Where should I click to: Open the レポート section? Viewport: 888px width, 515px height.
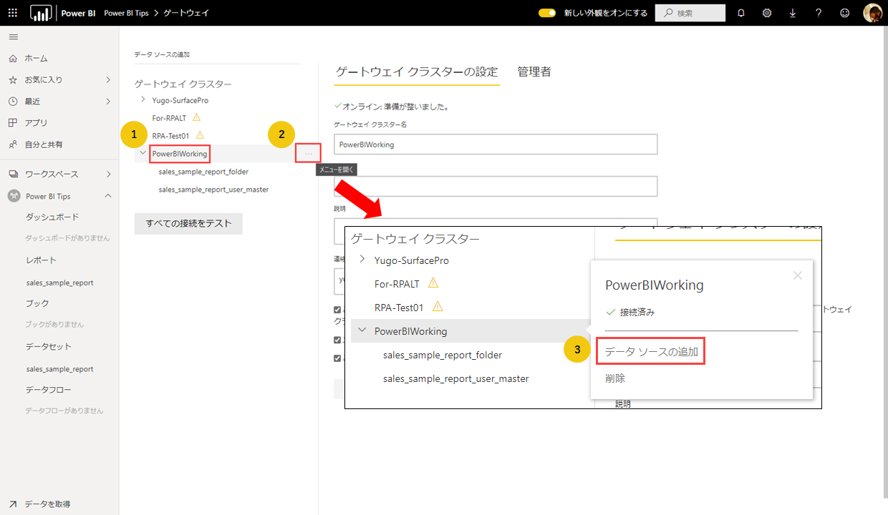41,260
